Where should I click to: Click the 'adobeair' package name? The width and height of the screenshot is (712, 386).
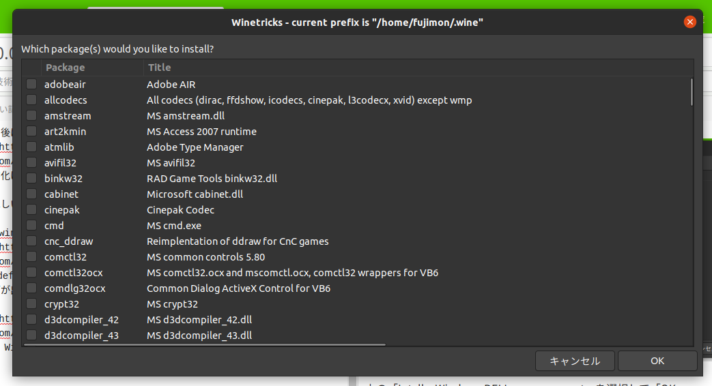point(65,85)
